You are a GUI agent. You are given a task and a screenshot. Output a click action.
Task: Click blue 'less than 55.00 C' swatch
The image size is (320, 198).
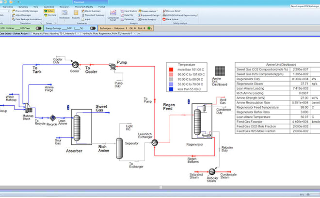171,89
